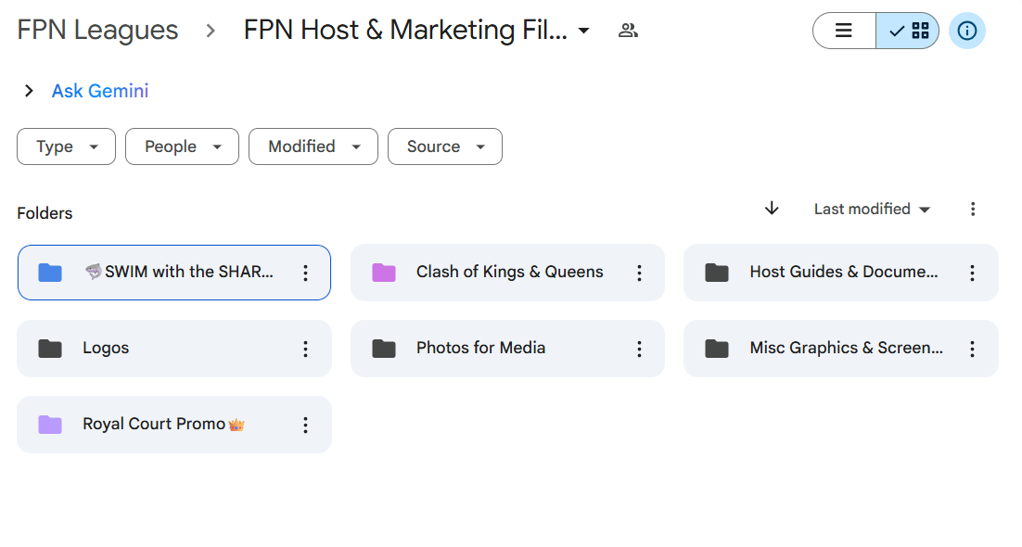Image resolution: width=1022 pixels, height=547 pixels.
Task: Open the Modified filter dropdown
Action: click(x=313, y=146)
